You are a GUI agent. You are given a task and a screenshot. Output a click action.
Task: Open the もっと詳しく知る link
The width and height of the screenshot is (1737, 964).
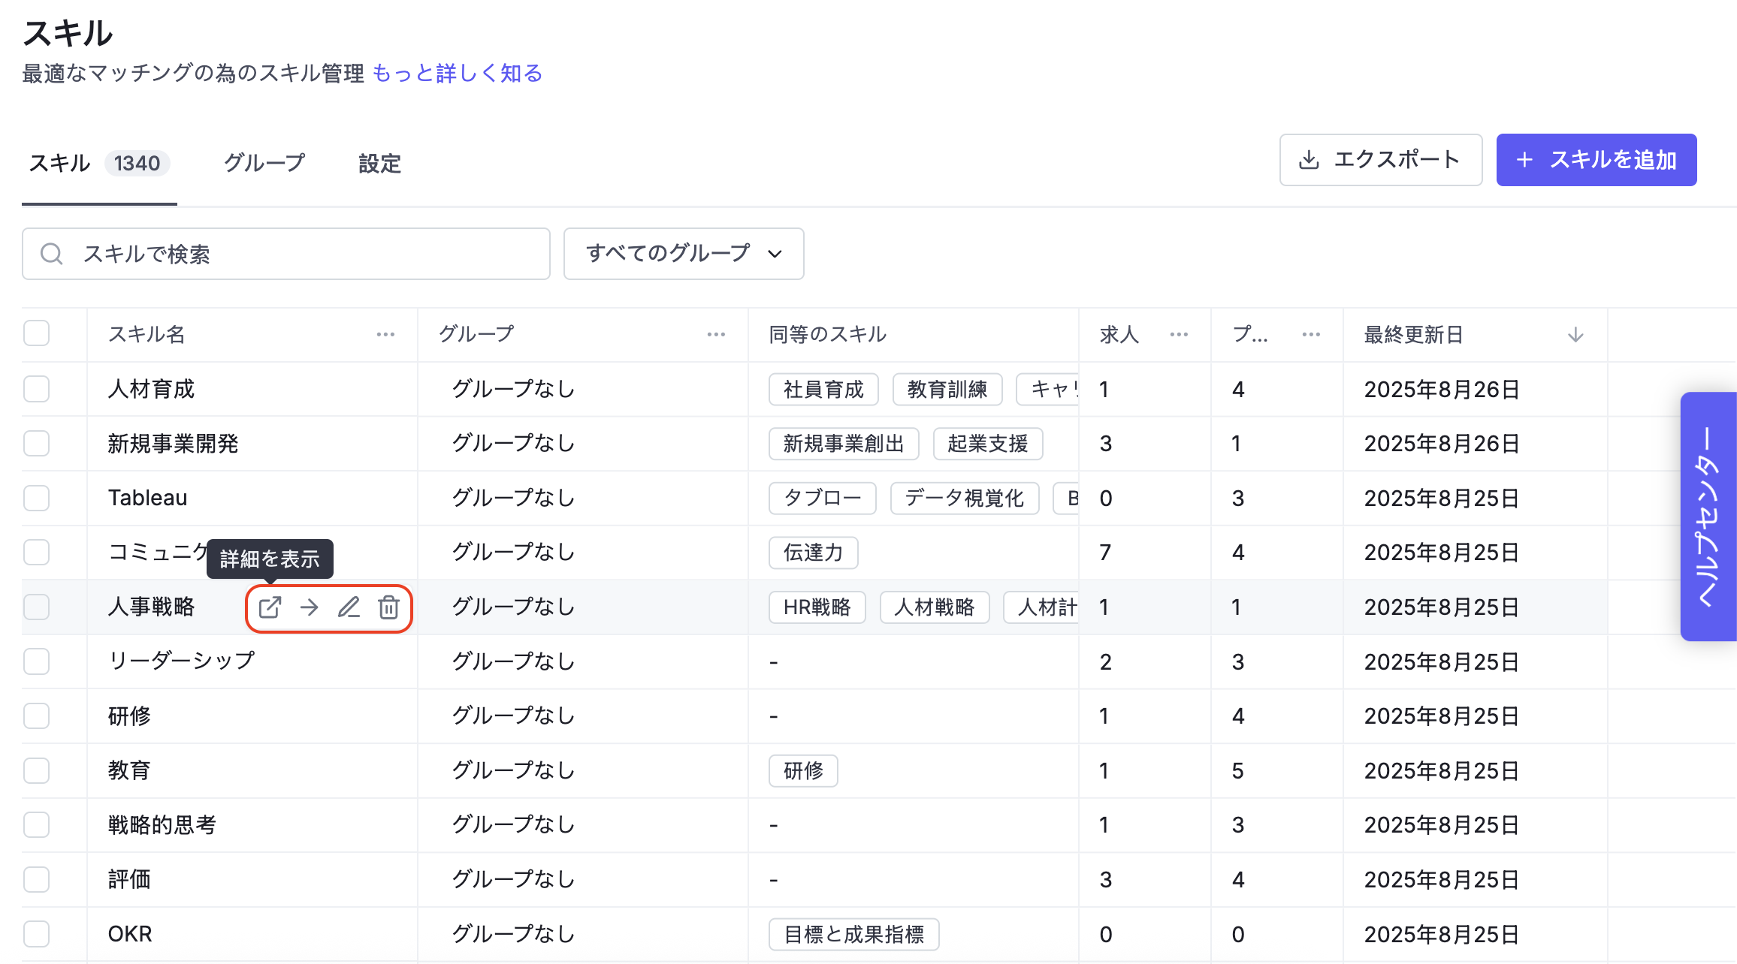pos(457,74)
